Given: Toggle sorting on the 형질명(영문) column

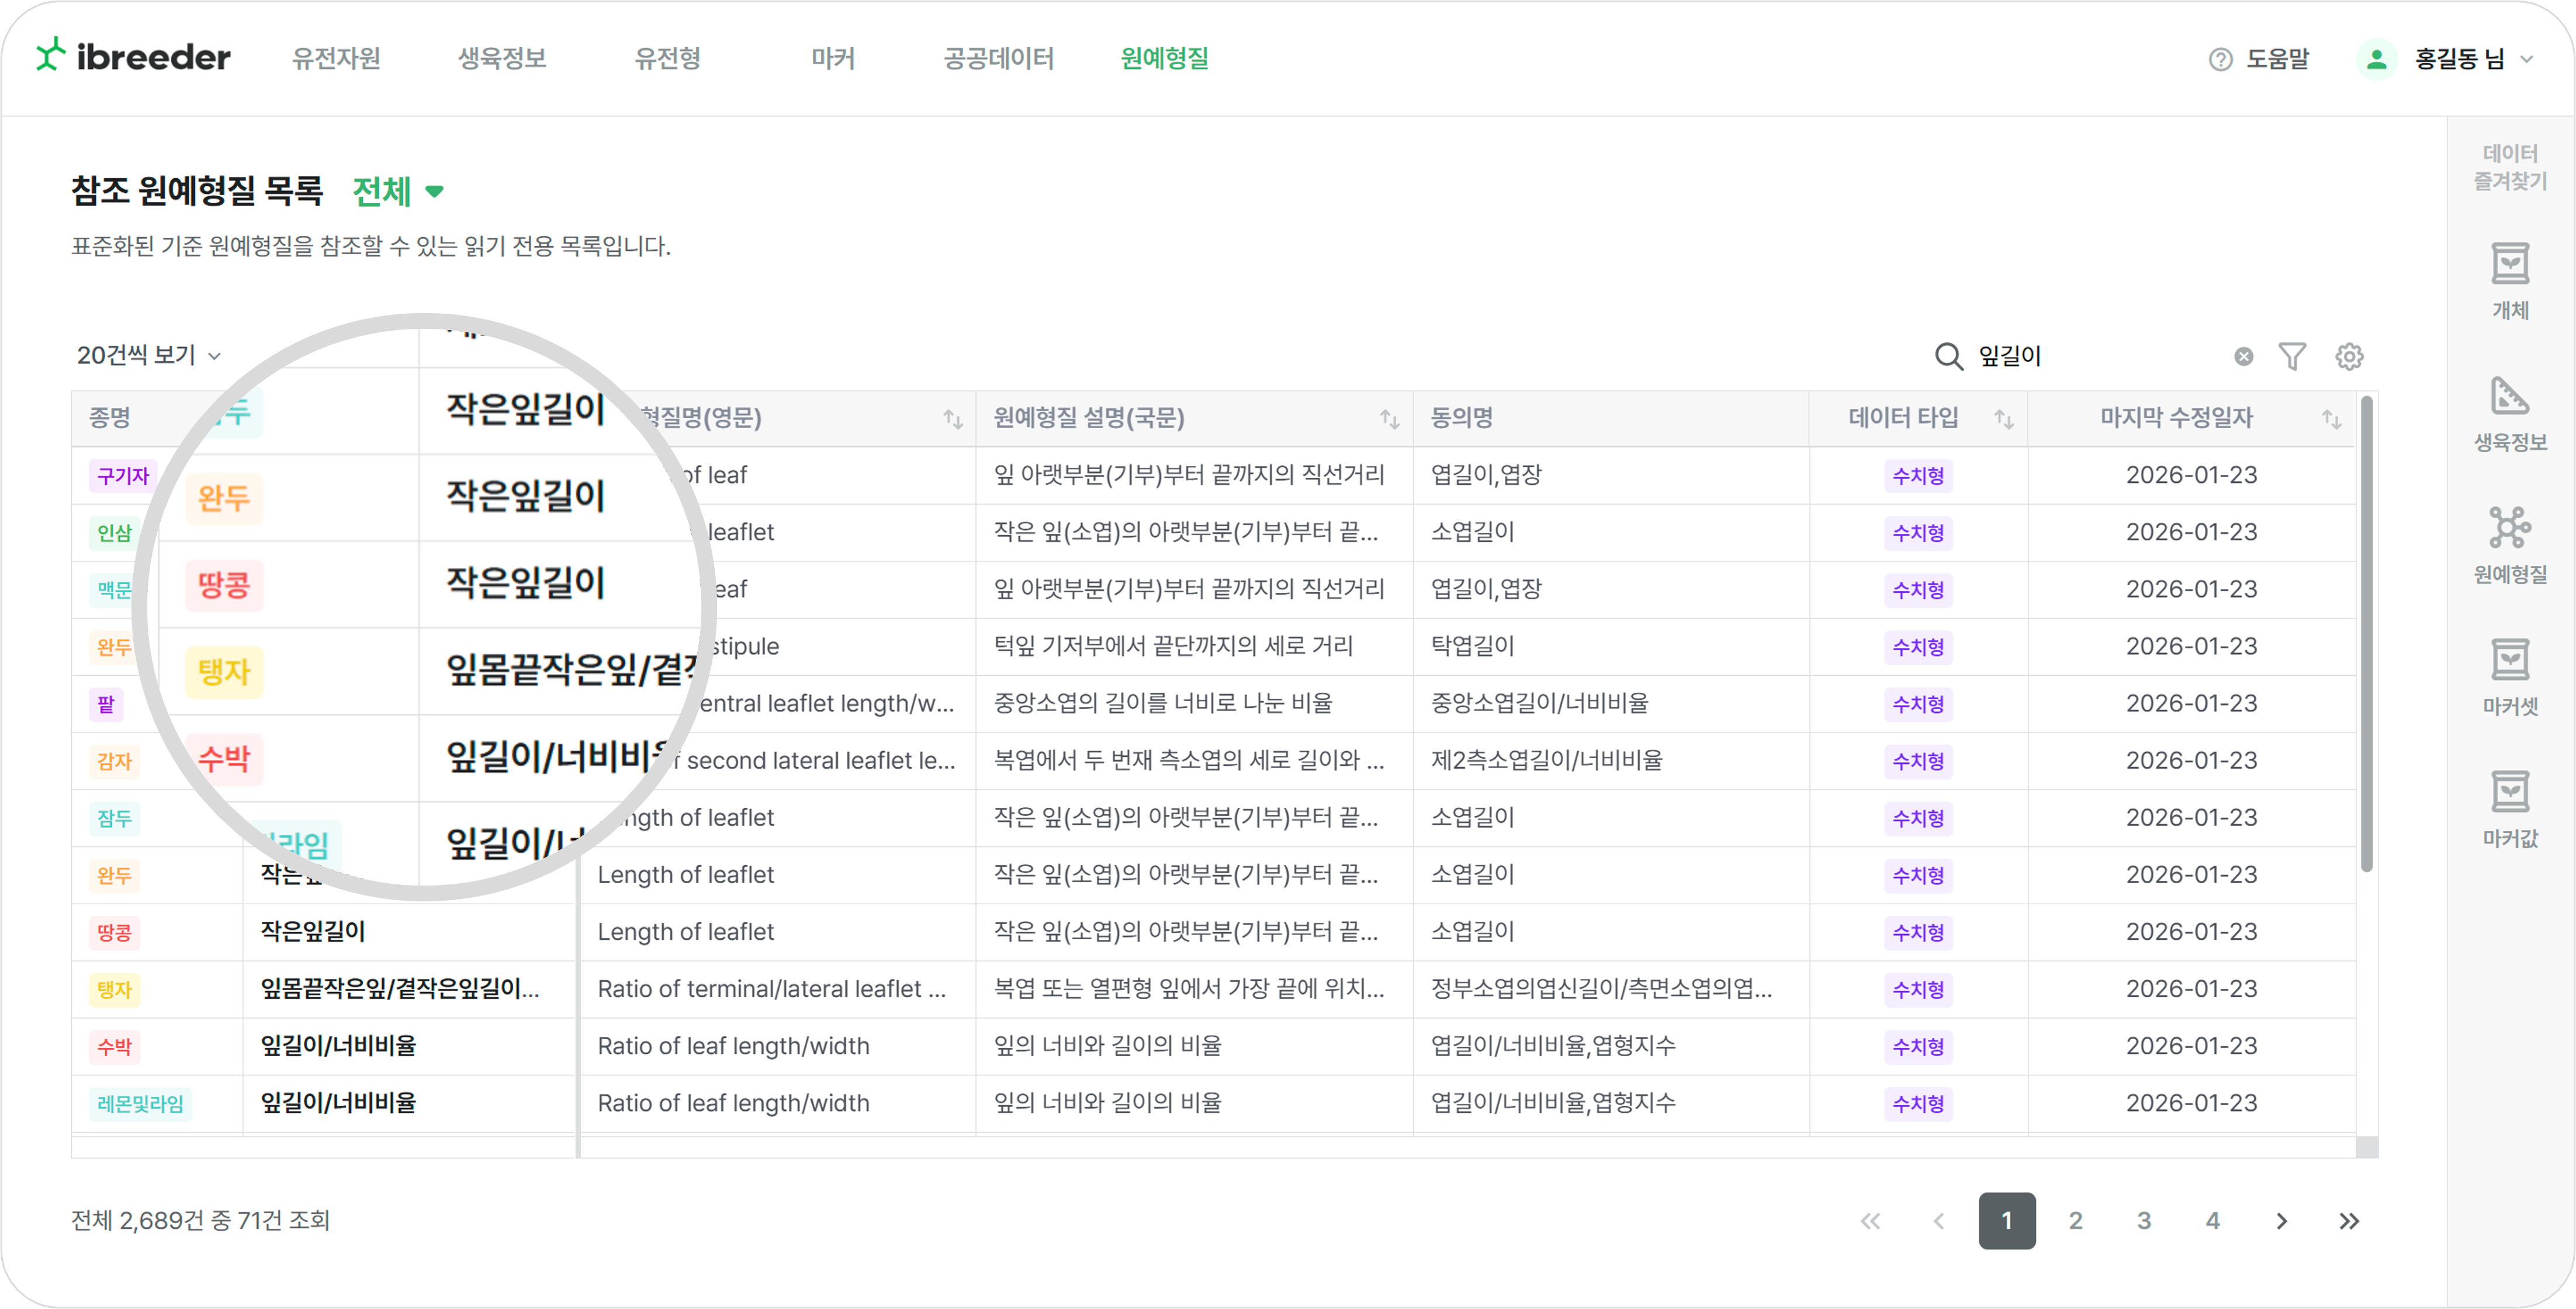Looking at the screenshot, I should (952, 419).
